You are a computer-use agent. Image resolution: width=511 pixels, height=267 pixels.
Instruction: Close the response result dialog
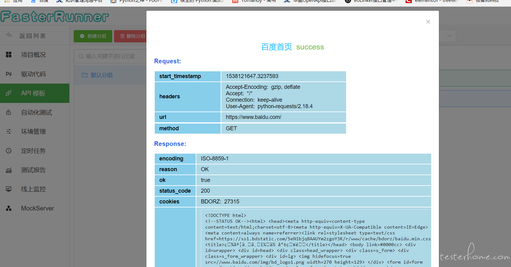point(428,22)
